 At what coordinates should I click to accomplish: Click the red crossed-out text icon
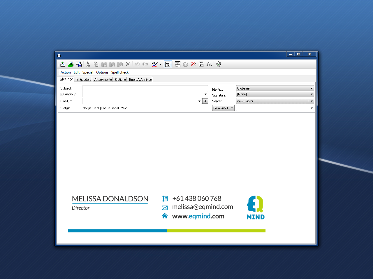(193, 64)
